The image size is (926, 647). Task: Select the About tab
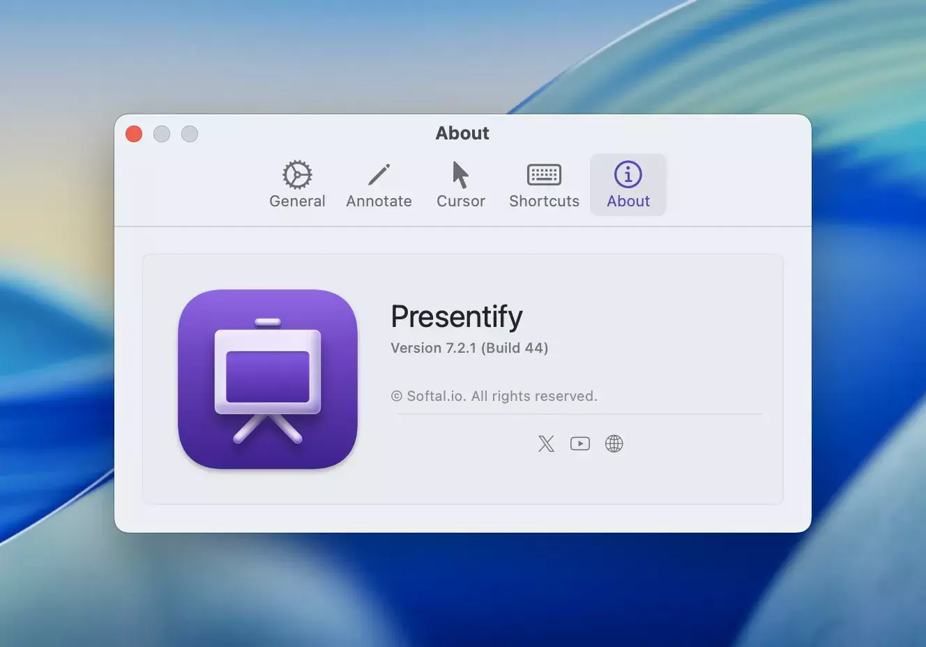point(628,185)
